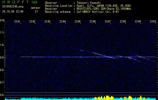
Task: Click the 0.7 kHz frequency label
Action: [2, 82]
